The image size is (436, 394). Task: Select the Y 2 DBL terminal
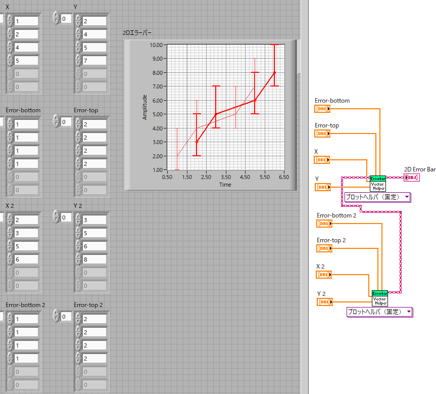324,302
